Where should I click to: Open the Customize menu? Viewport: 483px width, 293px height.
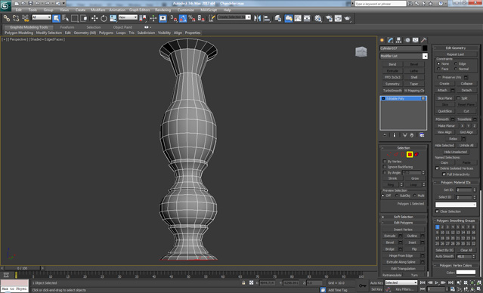point(186,10)
